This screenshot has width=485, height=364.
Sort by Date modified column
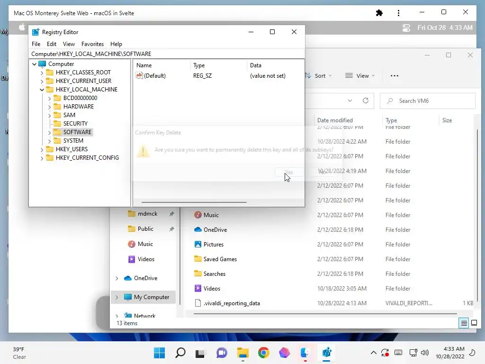point(335,120)
